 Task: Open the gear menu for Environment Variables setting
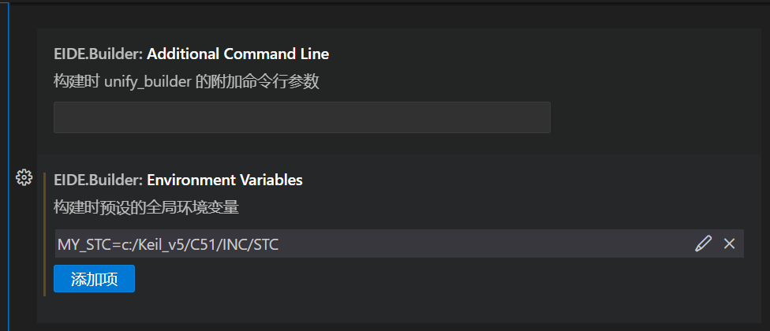coord(24,177)
